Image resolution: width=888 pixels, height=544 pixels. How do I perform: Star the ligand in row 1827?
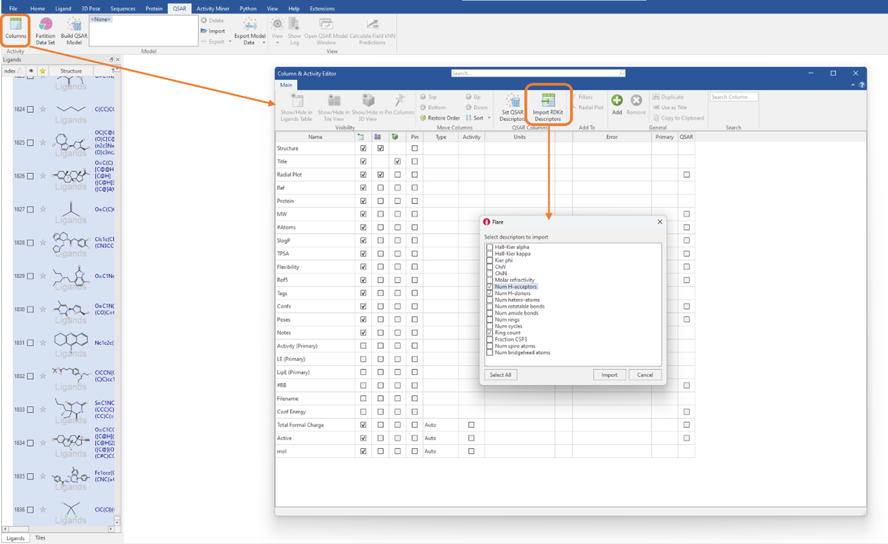[x=43, y=209]
